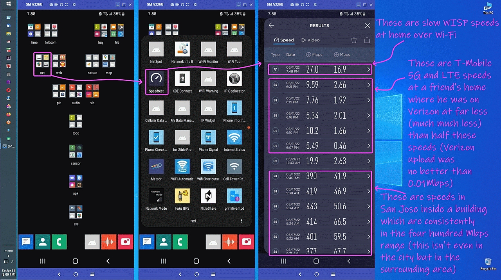Open the net folder on home screen
The height and width of the screenshot is (280, 501).
click(x=42, y=64)
